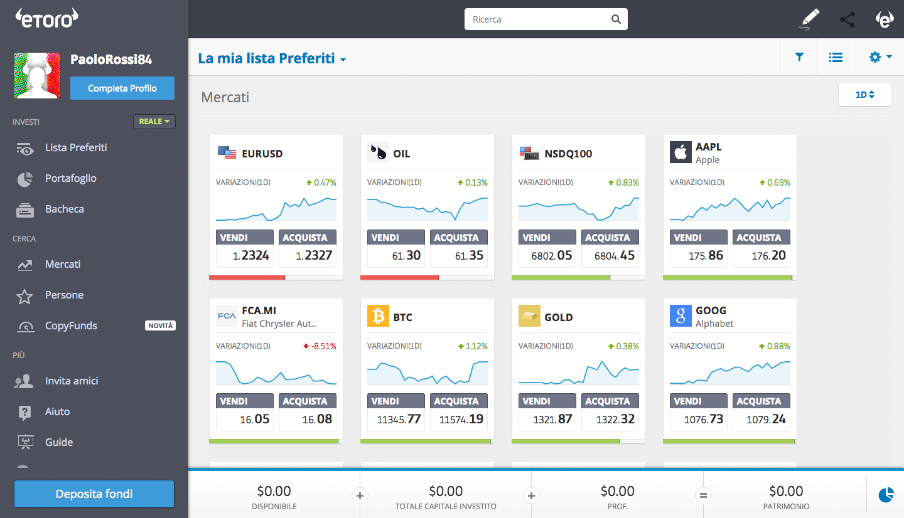Image resolution: width=904 pixels, height=518 pixels.
Task: Click the EURUSD price chart
Action: 276,209
